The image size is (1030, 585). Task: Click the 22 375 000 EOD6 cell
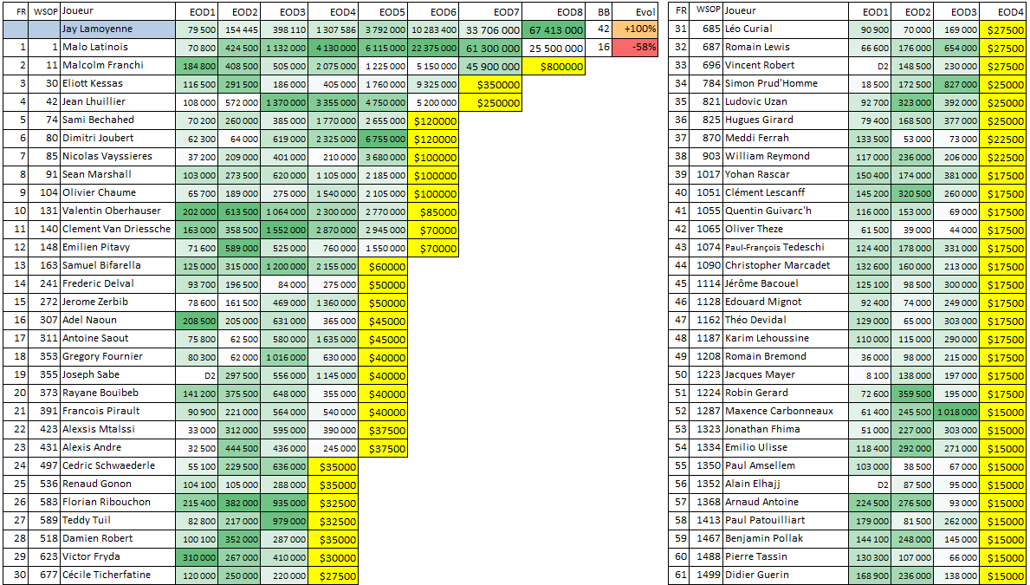tap(433, 48)
